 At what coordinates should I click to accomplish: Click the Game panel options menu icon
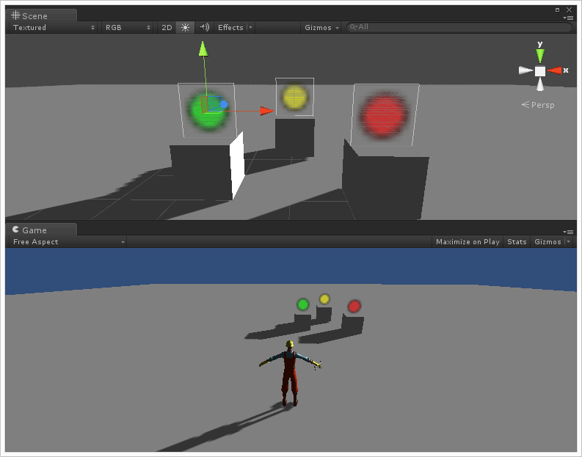[568, 232]
